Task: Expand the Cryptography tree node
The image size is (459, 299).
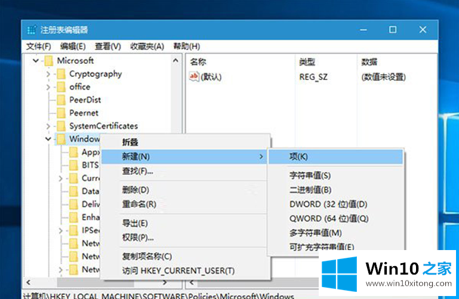Action: coord(48,74)
